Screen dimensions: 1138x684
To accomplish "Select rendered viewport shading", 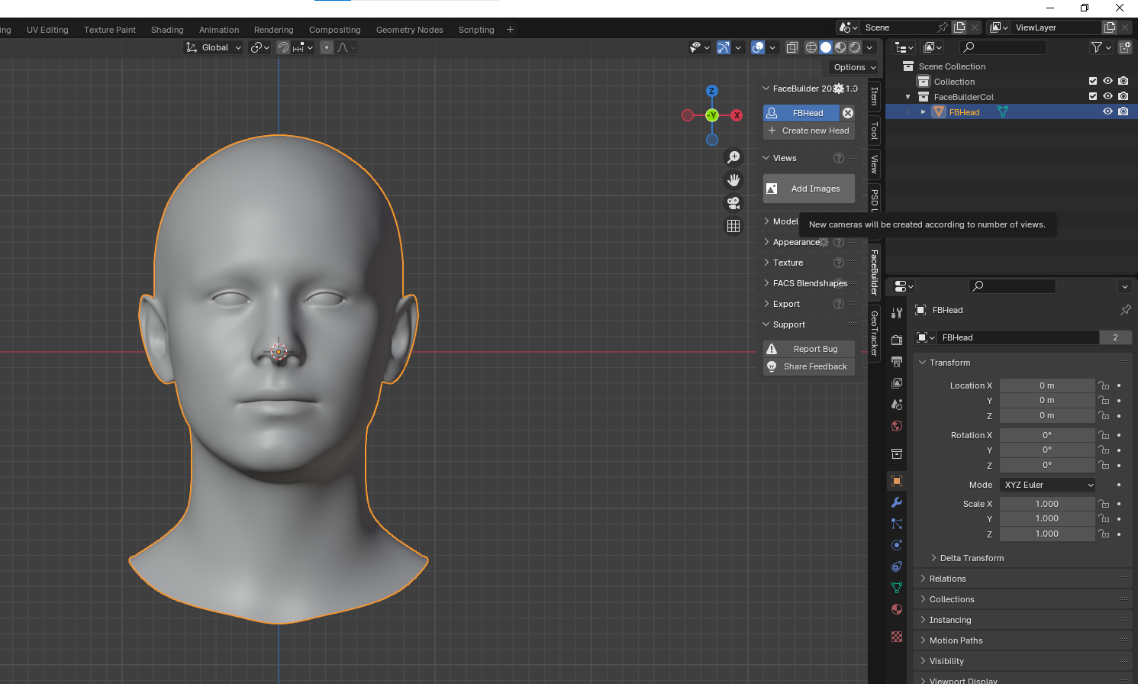I will coord(855,47).
